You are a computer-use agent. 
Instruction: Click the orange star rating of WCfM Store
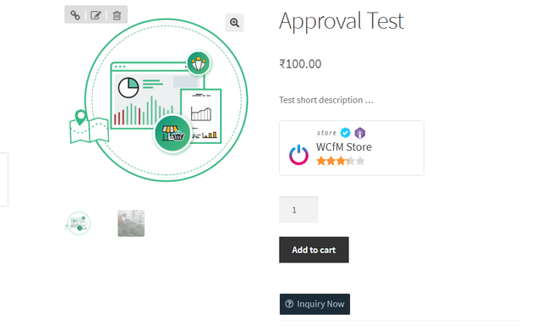tap(341, 161)
